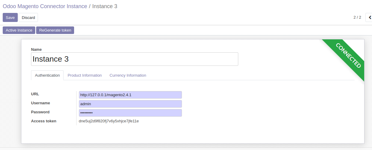Focus the Name input field

pos(134,59)
